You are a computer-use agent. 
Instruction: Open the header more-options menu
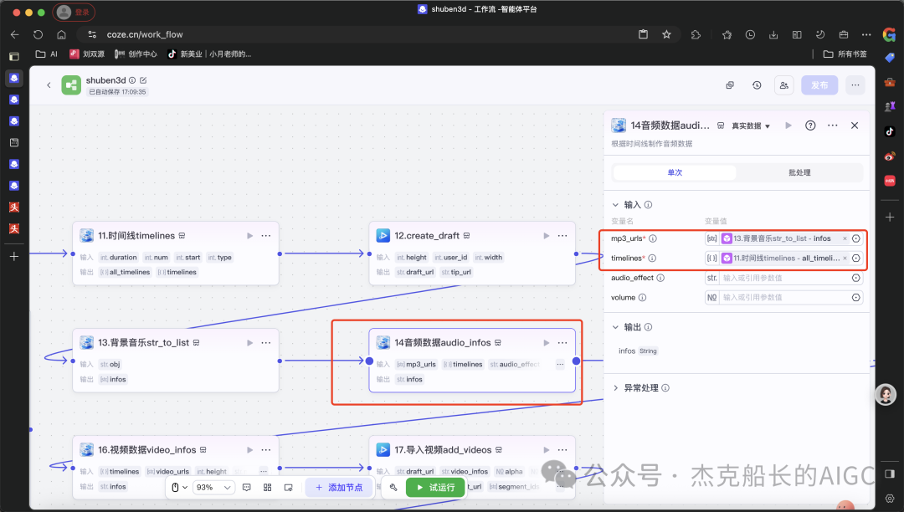click(855, 85)
